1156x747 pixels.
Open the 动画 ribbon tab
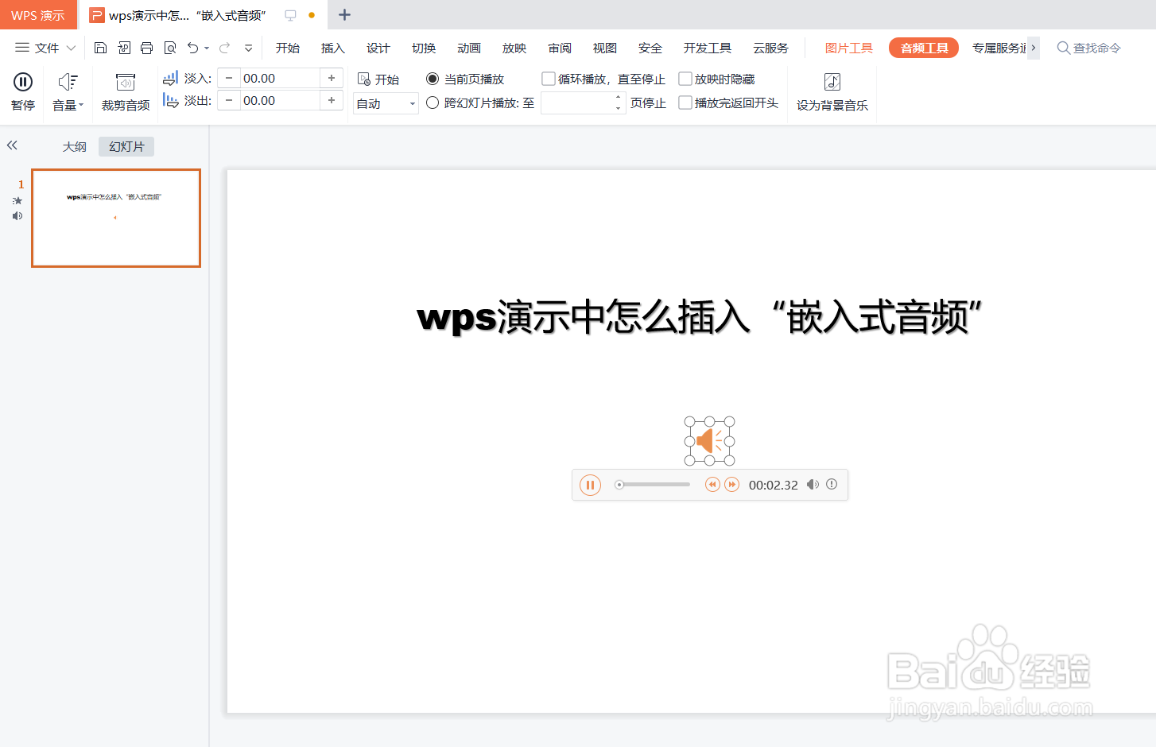tap(469, 48)
